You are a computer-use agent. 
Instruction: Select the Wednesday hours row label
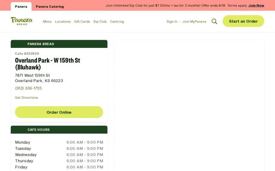(x=26, y=155)
